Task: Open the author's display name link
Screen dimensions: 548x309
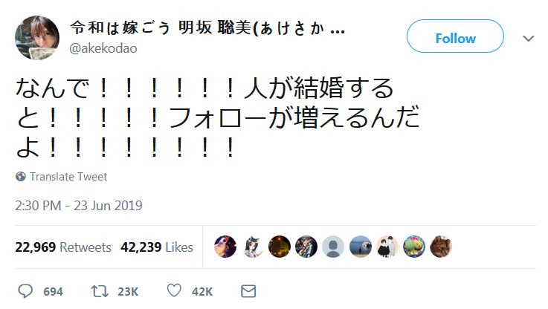Action: click(x=207, y=29)
